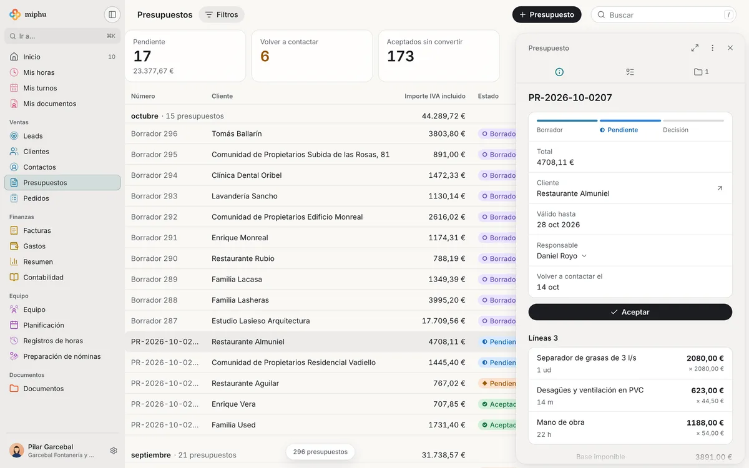The width and height of the screenshot is (749, 468).
Task: Sort by Cliente column header
Action: click(x=222, y=96)
